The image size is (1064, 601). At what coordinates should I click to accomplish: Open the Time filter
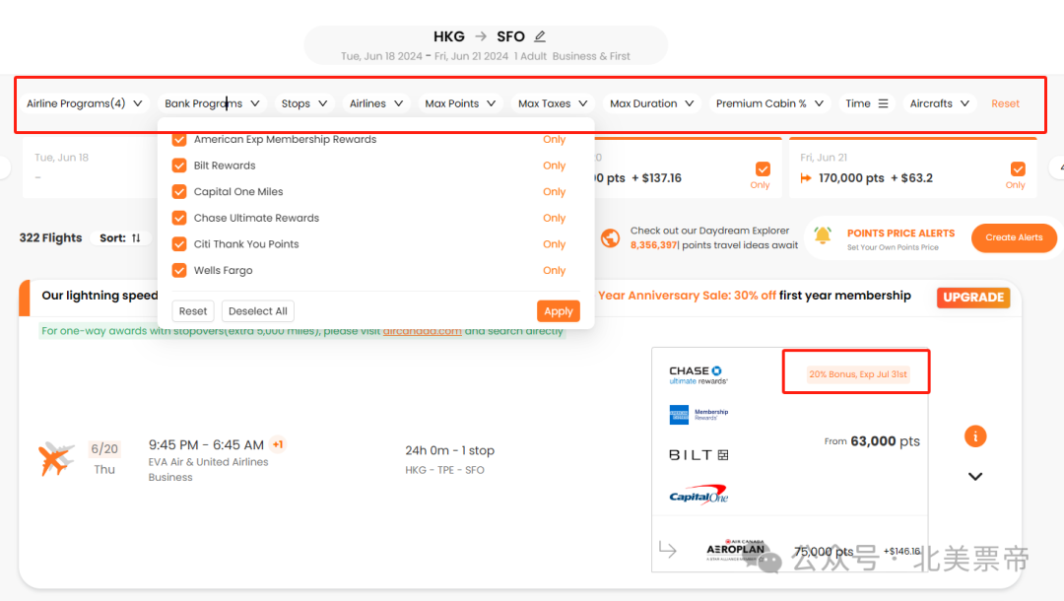(x=866, y=103)
